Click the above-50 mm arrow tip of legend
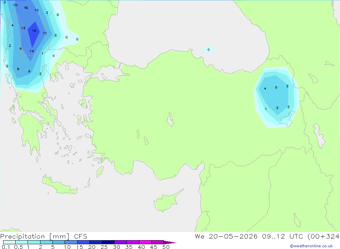The width and height of the screenshot is (340, 249). coord(170,243)
